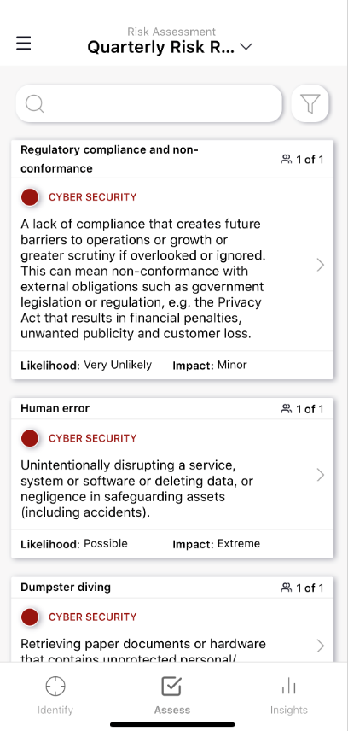The height and width of the screenshot is (731, 348).
Task: Select Regulatory compliance and non-conformance title
Action: (x=109, y=159)
